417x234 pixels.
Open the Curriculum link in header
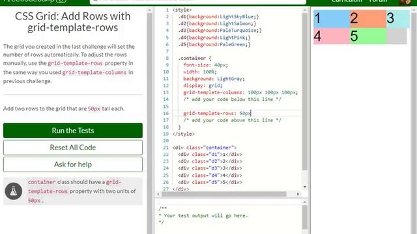347,1
